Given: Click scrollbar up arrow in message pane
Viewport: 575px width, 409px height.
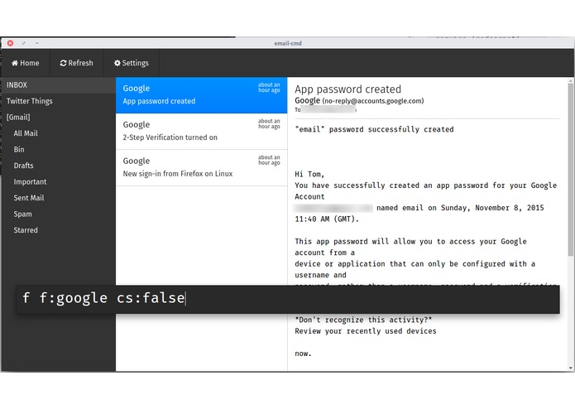Looking at the screenshot, I should pyautogui.click(x=571, y=80).
